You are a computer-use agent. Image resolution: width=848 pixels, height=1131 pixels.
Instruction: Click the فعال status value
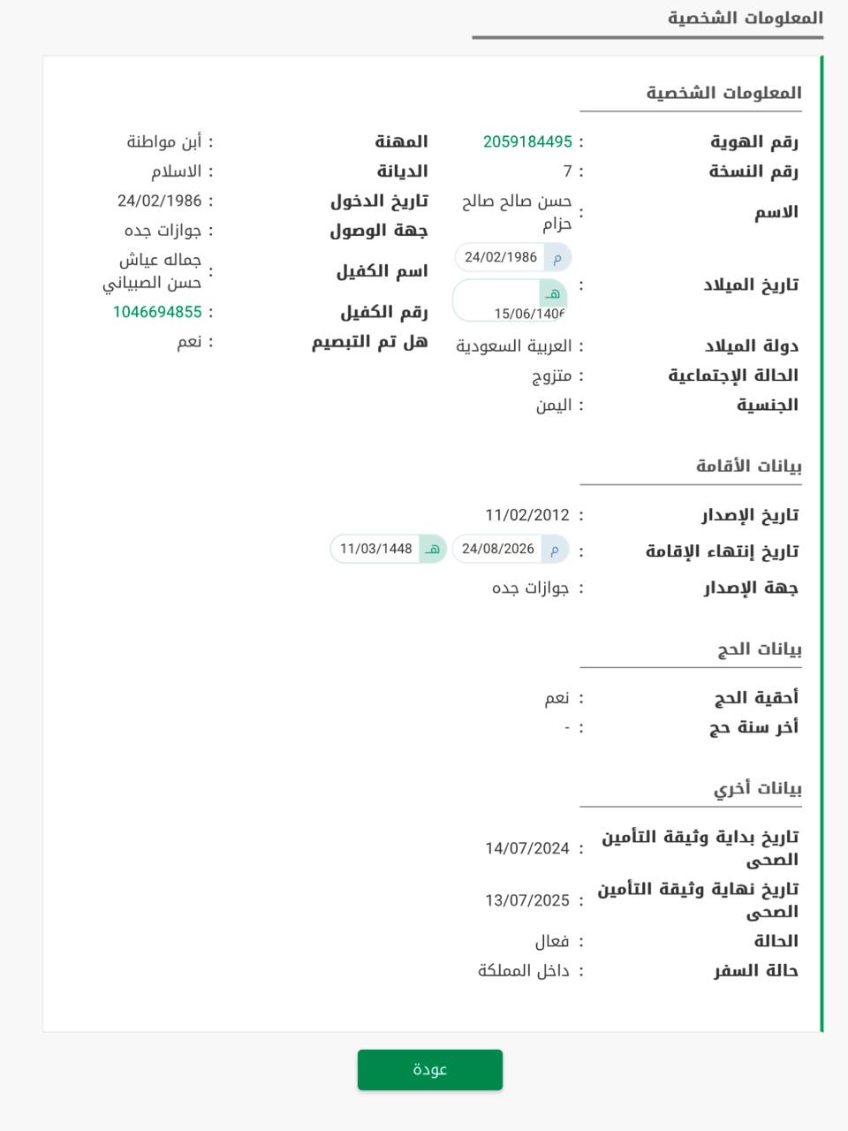552,941
